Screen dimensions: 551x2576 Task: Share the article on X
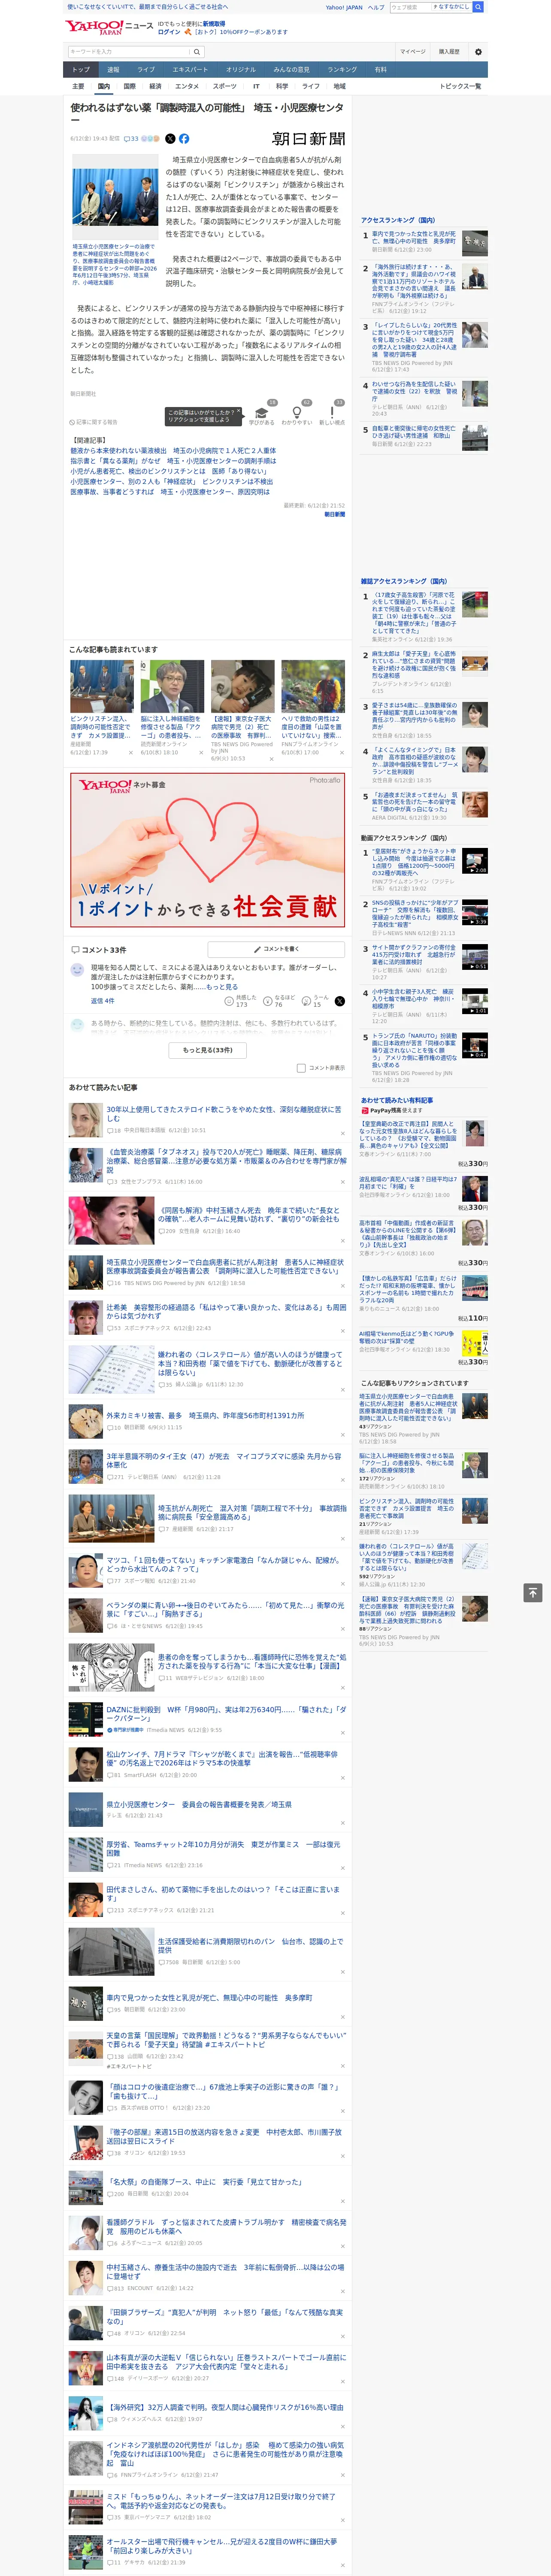(170, 139)
